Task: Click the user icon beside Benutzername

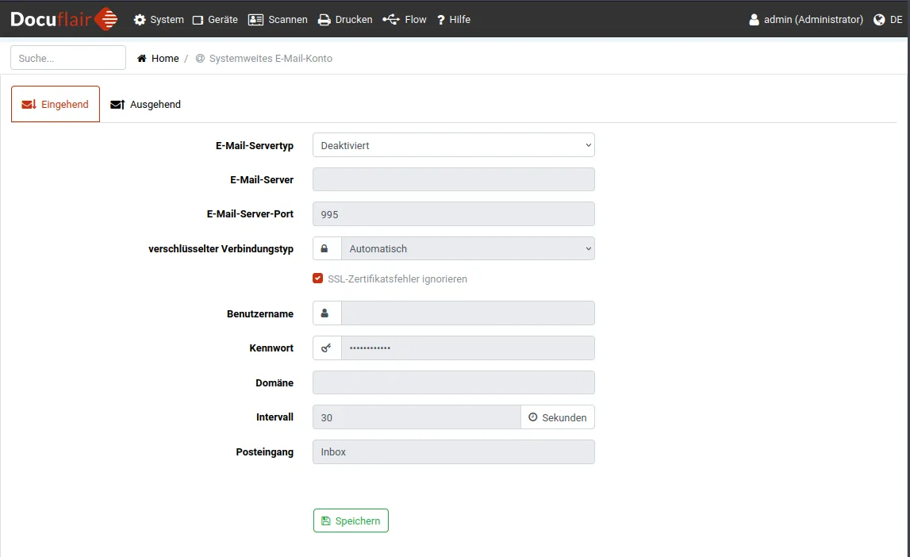Action: click(x=324, y=313)
